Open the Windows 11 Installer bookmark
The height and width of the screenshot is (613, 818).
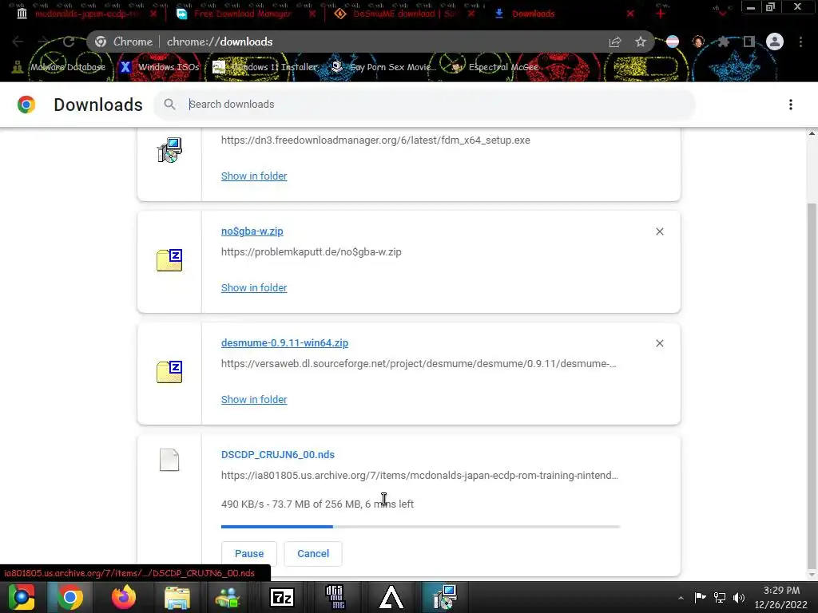click(265, 67)
